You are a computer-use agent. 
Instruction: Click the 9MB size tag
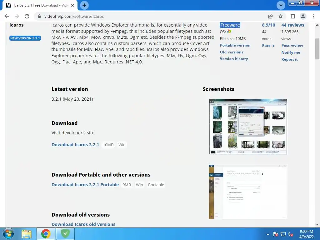tap(127, 185)
